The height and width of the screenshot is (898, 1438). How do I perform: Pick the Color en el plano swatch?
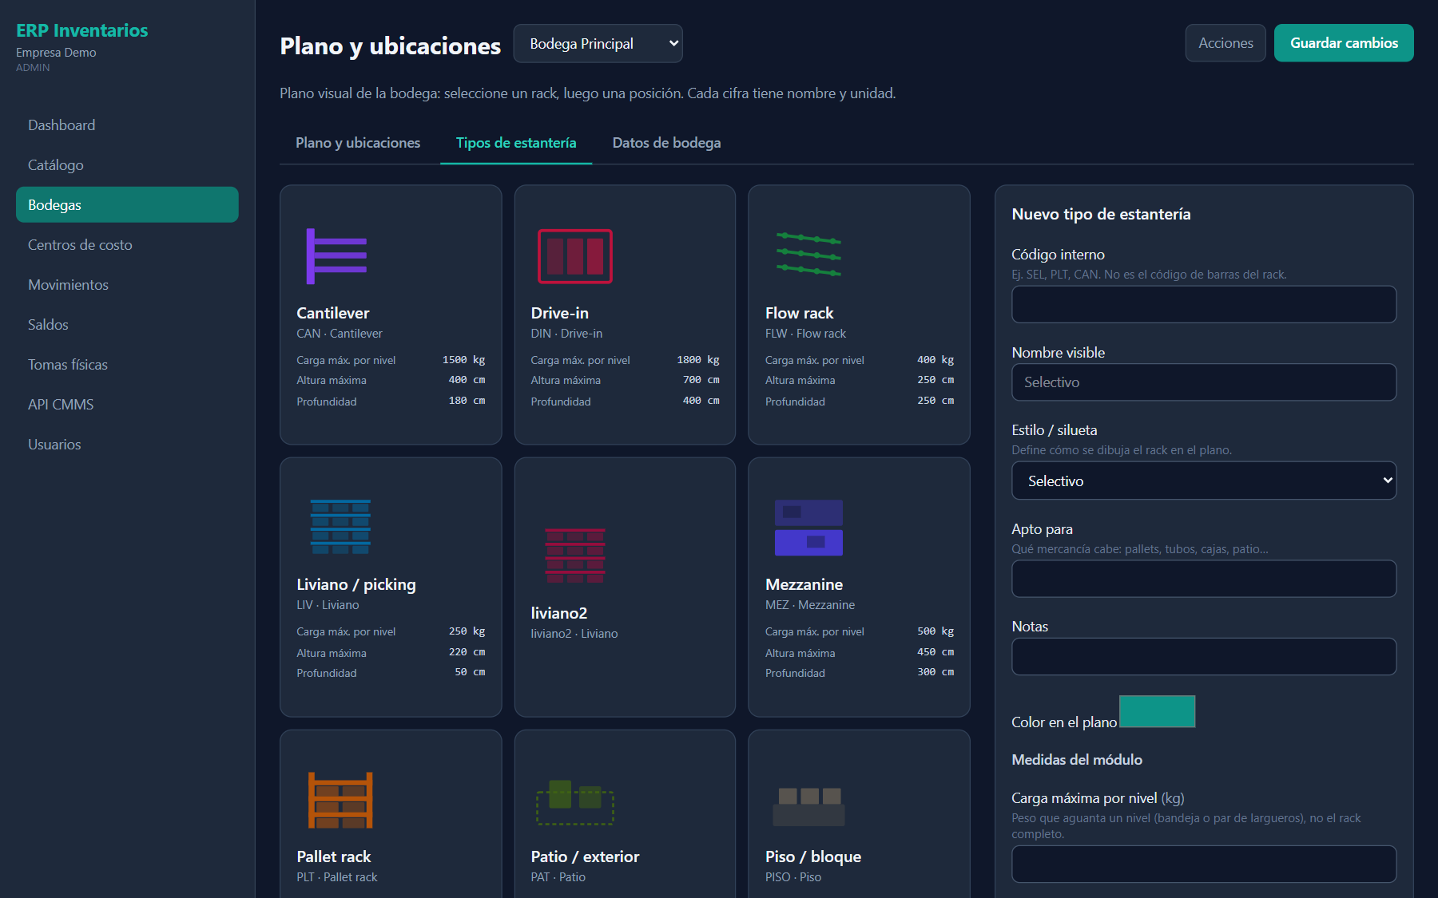pyautogui.click(x=1157, y=711)
